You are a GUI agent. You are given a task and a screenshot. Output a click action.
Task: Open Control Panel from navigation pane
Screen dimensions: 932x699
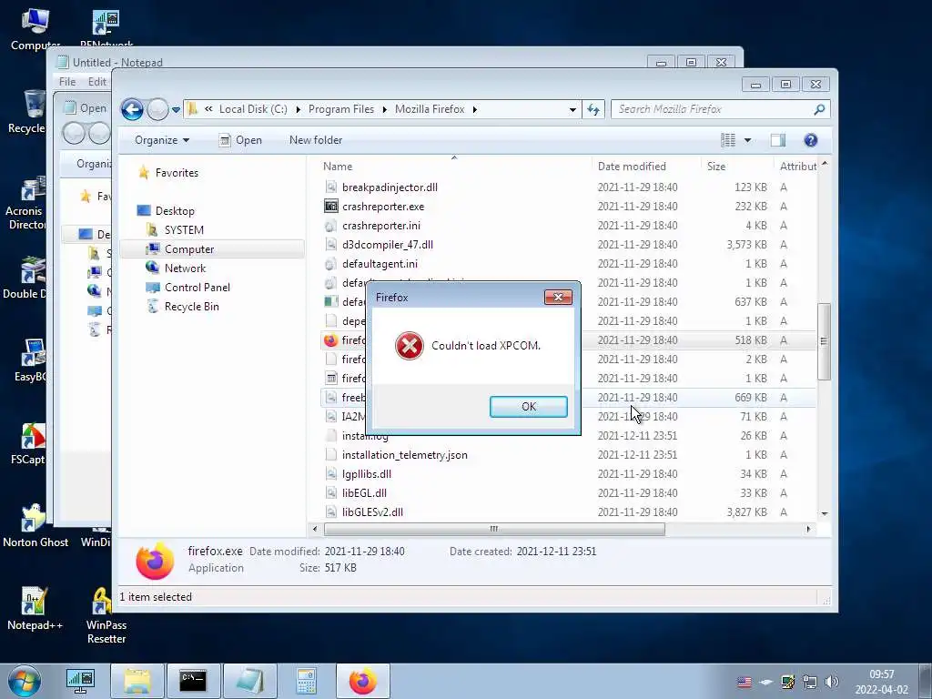(x=197, y=287)
